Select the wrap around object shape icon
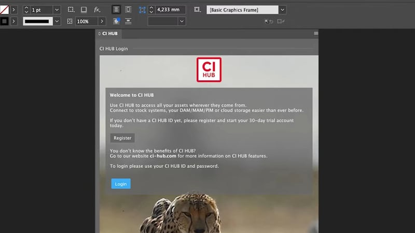 point(116,21)
